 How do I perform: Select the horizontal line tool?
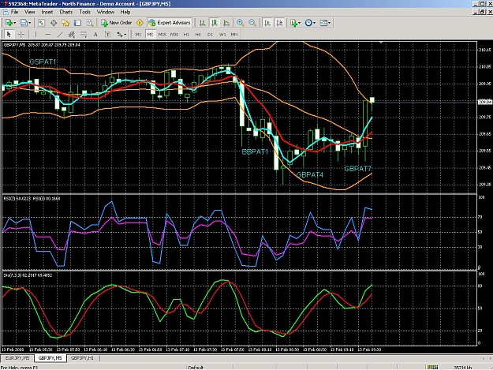[48, 34]
